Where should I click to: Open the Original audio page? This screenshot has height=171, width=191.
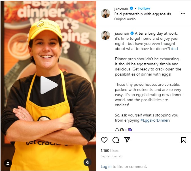point(125,19)
